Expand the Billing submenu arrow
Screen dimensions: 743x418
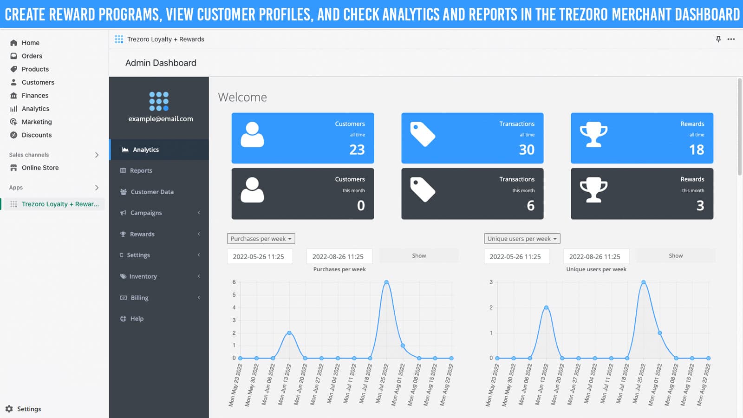[199, 298]
